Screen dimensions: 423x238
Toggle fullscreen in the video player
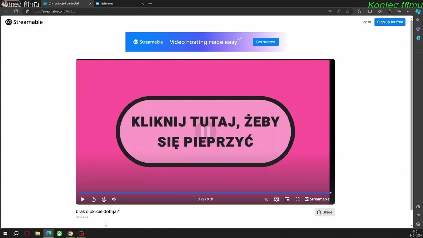point(298,199)
